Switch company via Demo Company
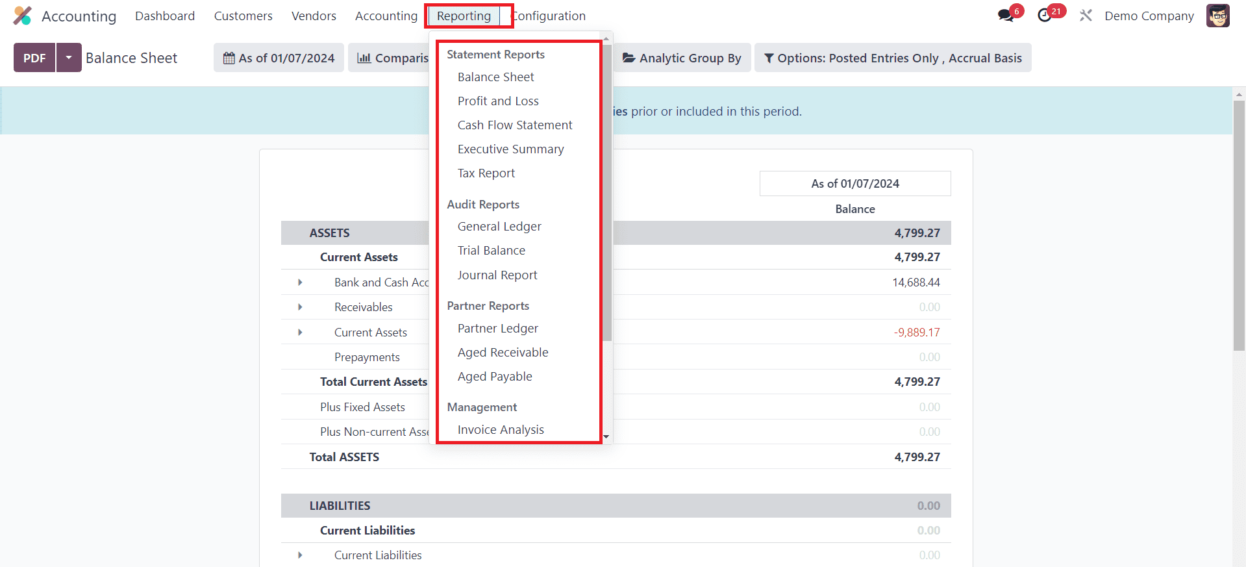1246x567 pixels. pos(1149,16)
